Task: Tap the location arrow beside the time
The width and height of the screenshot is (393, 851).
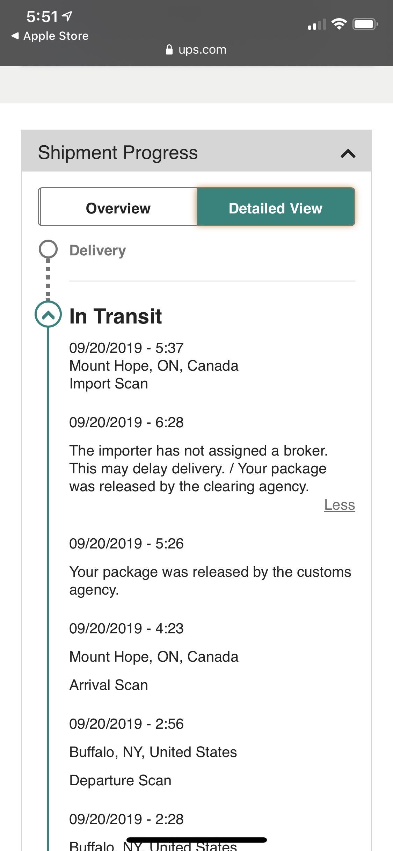Action: tap(67, 16)
